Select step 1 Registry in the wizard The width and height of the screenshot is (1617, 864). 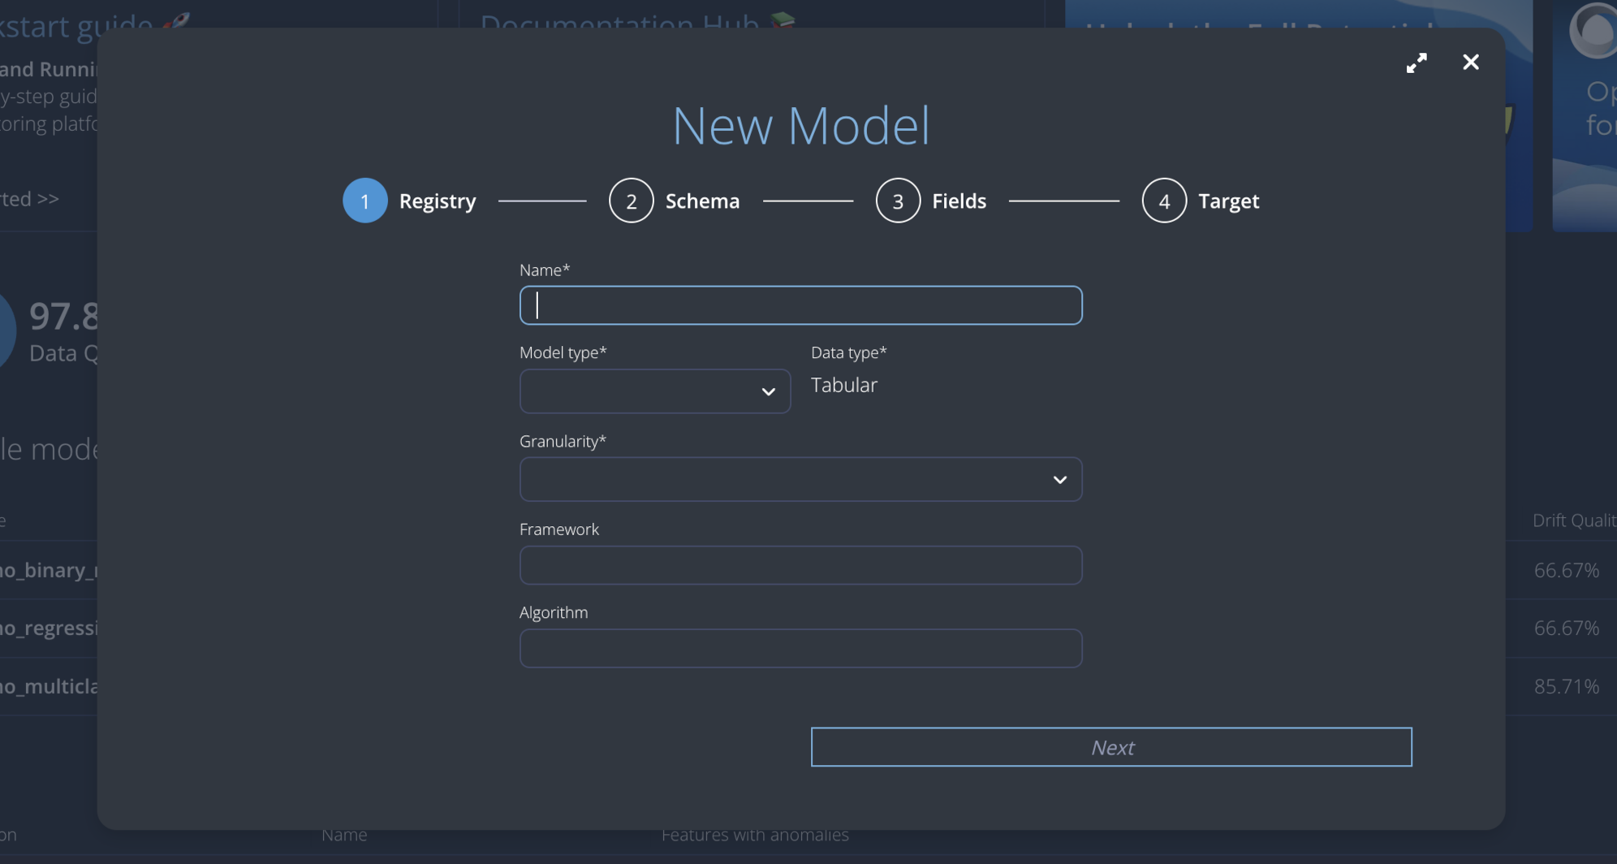[x=410, y=201]
